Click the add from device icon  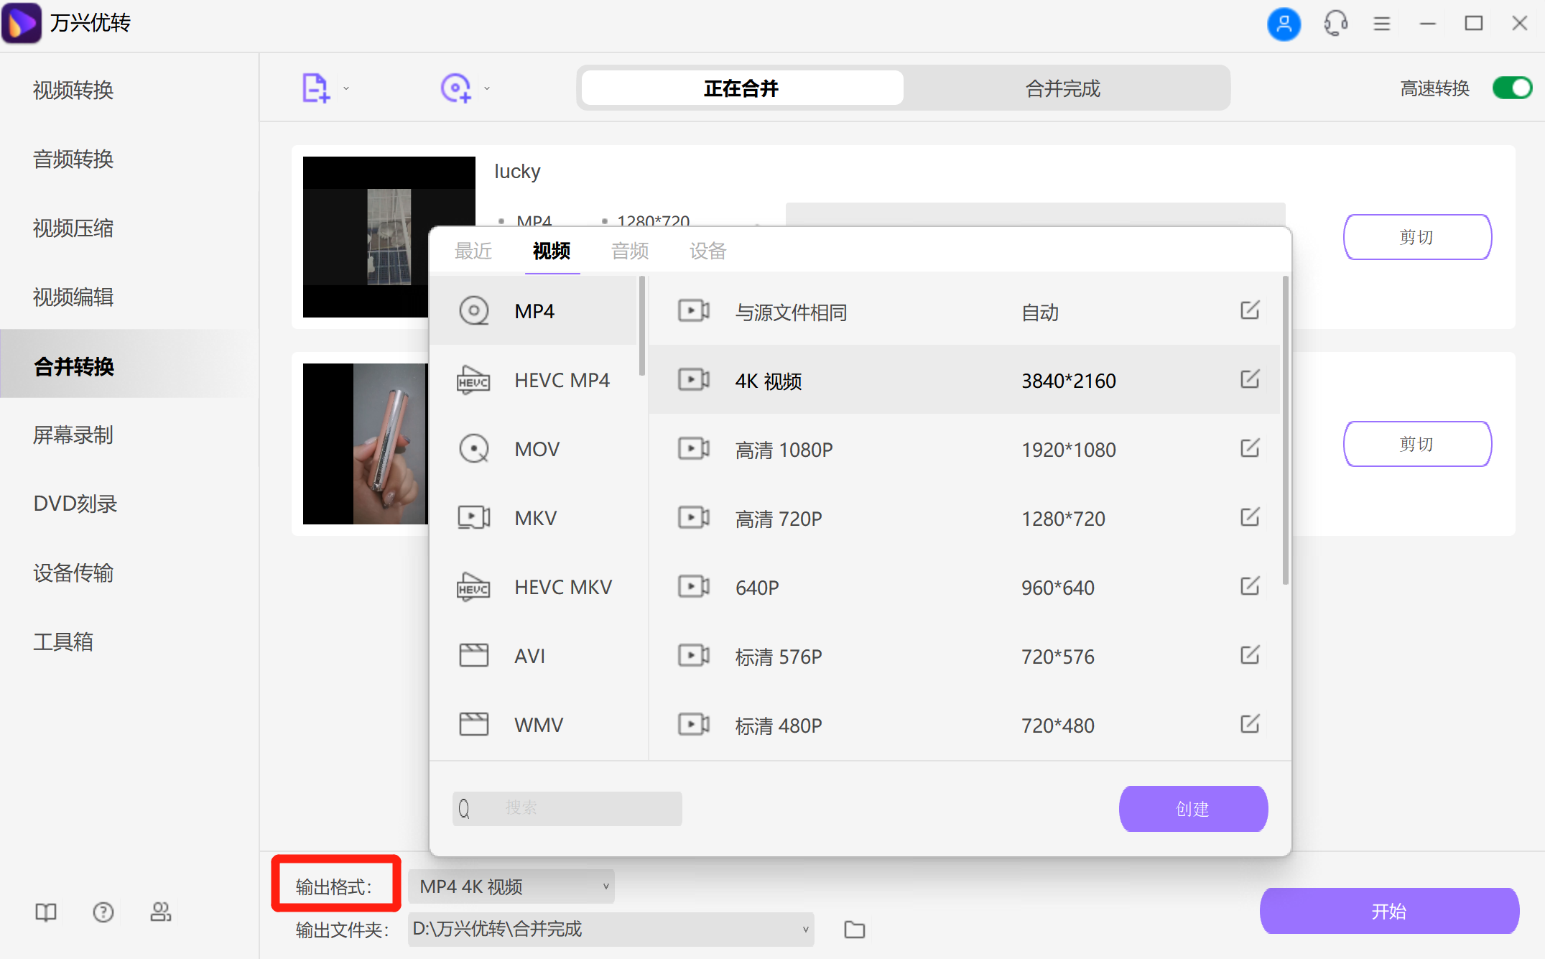(x=454, y=86)
